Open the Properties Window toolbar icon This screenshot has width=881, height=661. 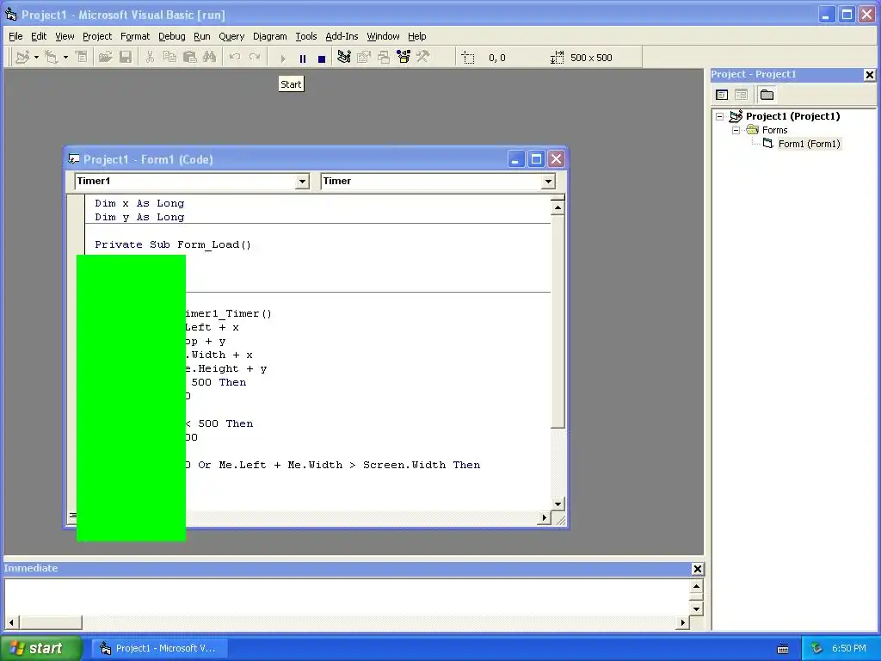coord(364,58)
